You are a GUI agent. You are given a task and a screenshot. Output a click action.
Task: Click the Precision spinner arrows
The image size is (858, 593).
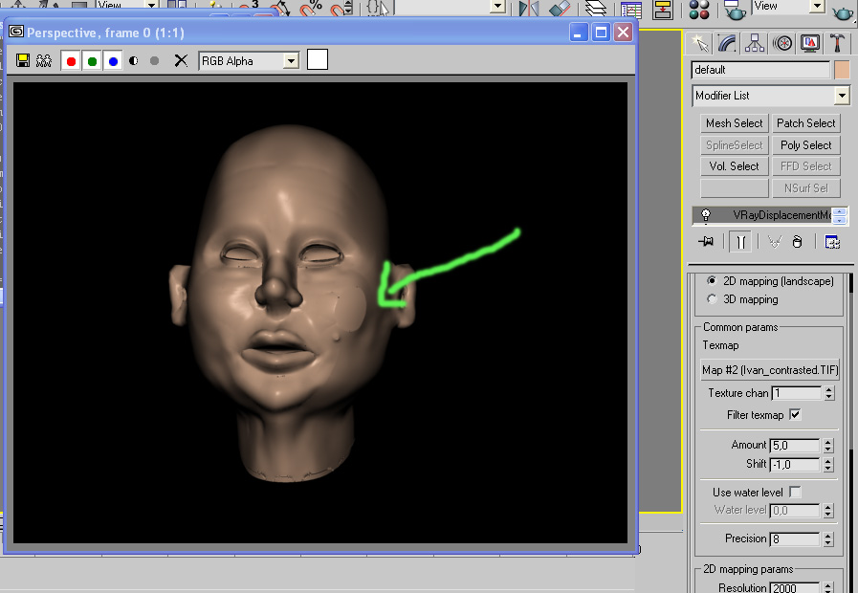coord(828,538)
